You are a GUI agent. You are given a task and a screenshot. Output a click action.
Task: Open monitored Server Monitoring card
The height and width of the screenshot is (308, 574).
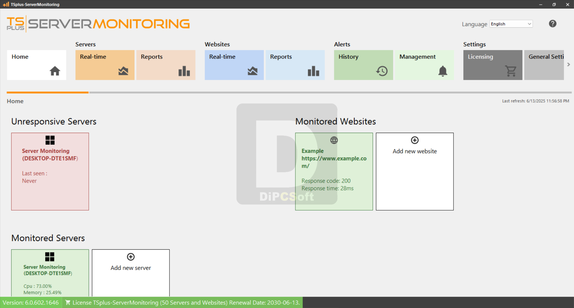(x=50, y=273)
